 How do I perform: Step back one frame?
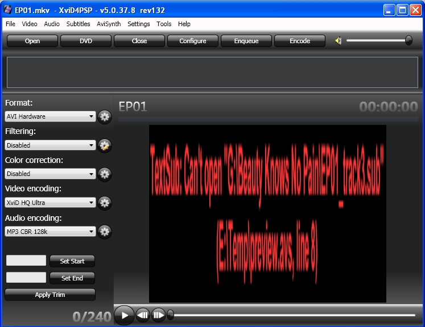[143, 316]
